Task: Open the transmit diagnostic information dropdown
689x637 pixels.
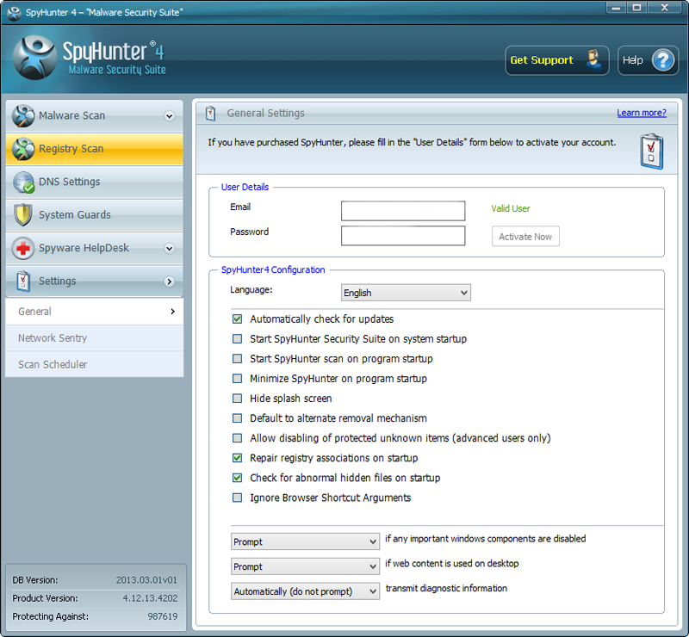Action: pos(305,591)
